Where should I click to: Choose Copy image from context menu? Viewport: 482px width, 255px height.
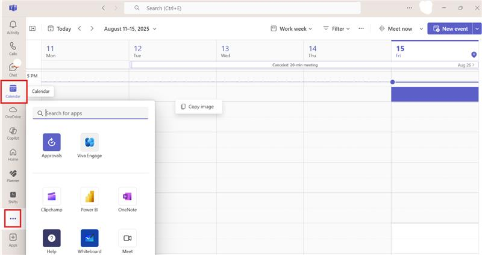(199, 107)
